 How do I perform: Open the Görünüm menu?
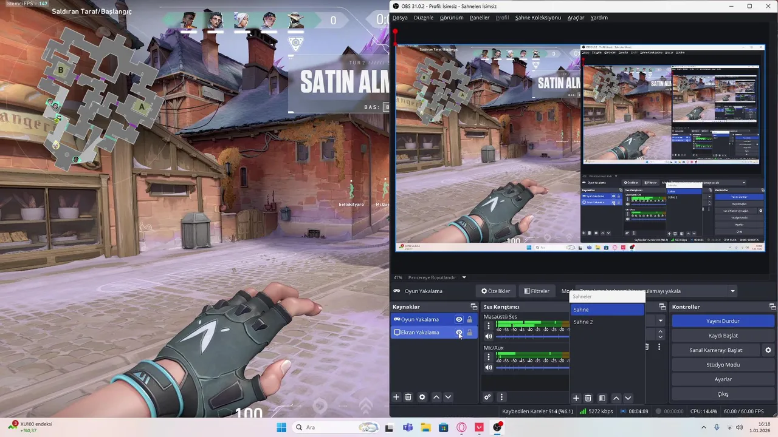tap(452, 18)
